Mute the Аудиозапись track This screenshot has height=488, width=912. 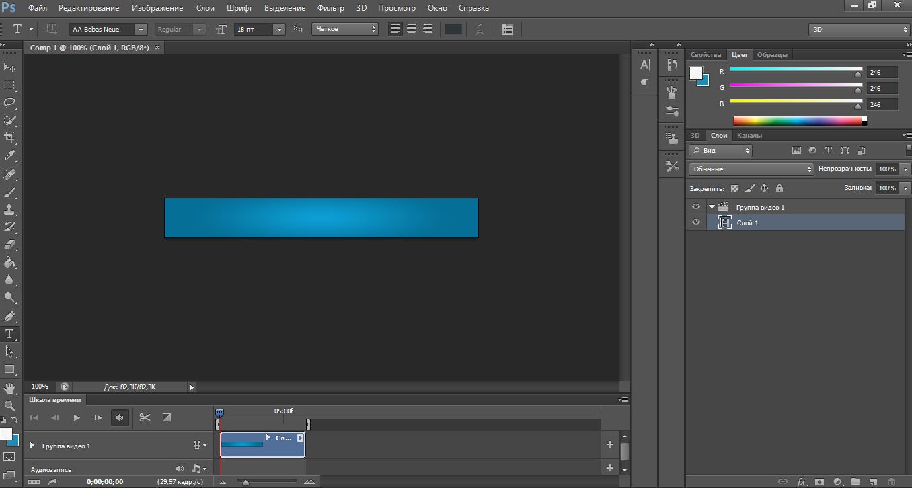(180, 469)
